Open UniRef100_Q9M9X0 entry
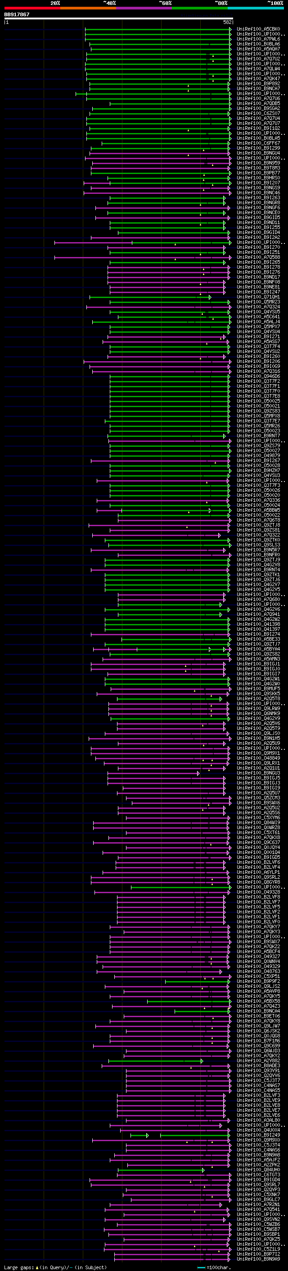The width and height of the screenshot is (288, 1271). pyautogui.click(x=258, y=1139)
